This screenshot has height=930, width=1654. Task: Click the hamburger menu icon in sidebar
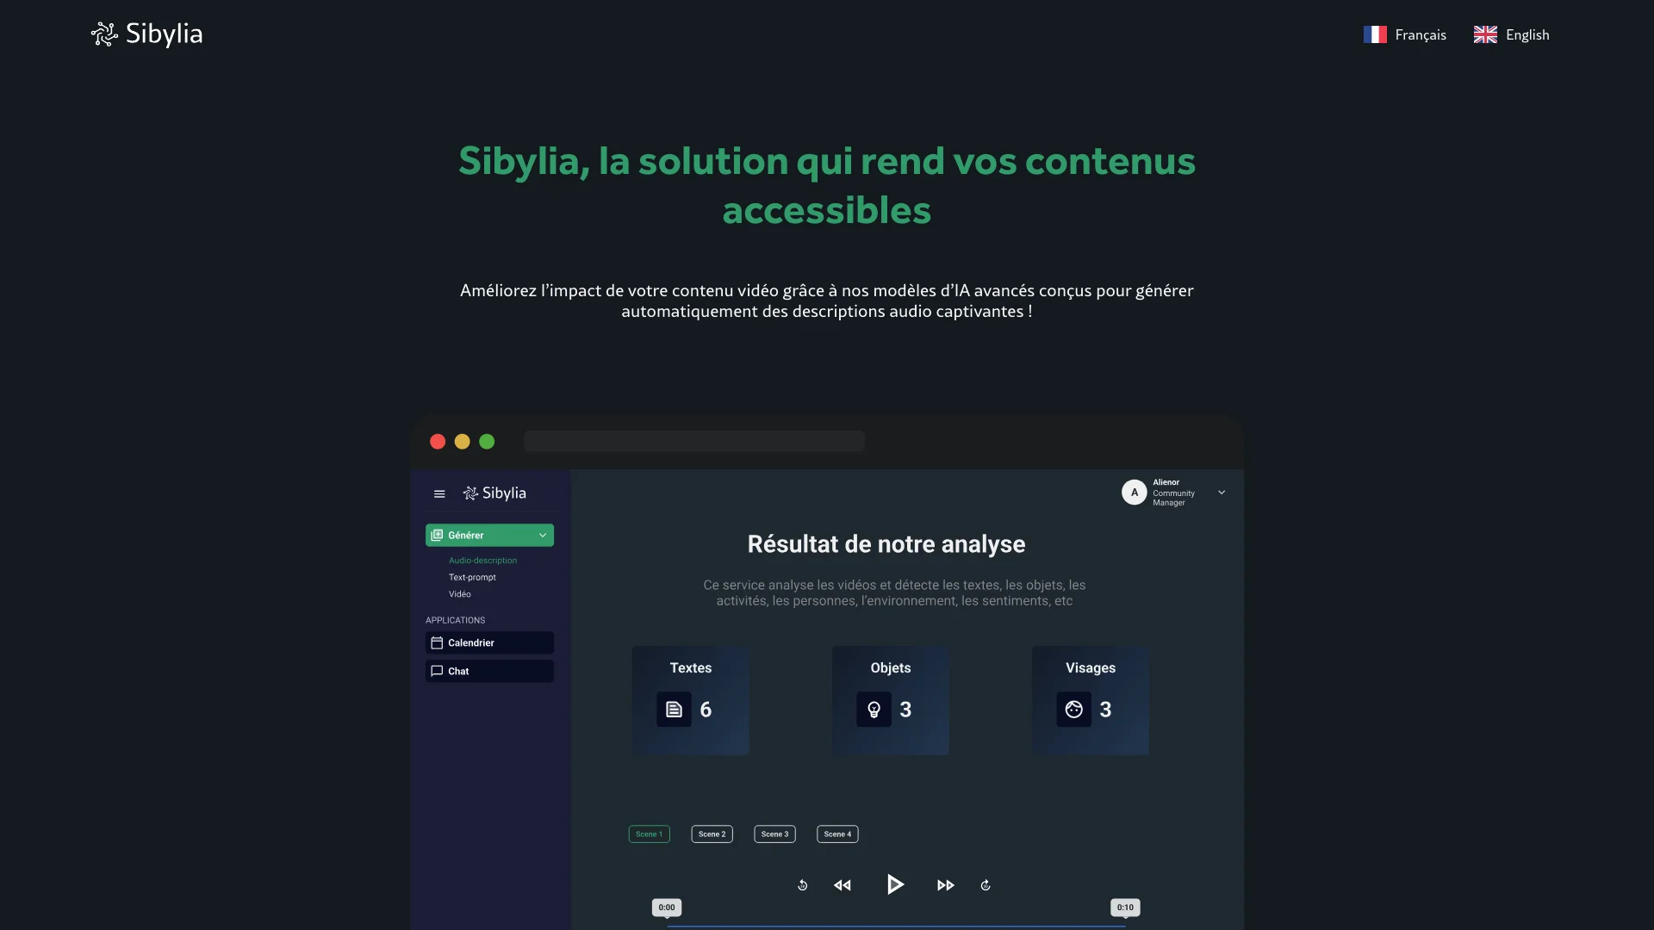439,493
